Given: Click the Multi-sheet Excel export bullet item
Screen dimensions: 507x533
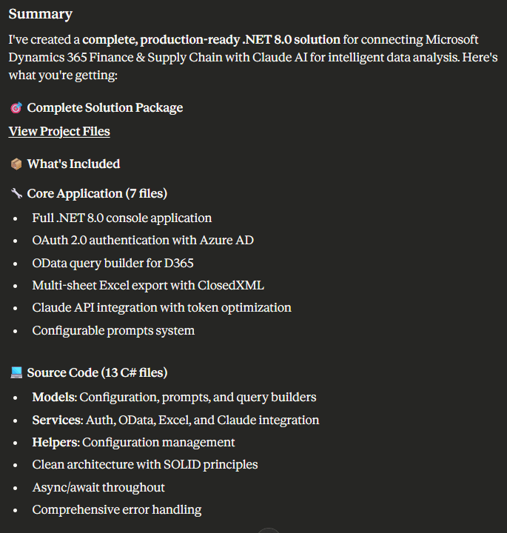Looking at the screenshot, I should click(148, 285).
